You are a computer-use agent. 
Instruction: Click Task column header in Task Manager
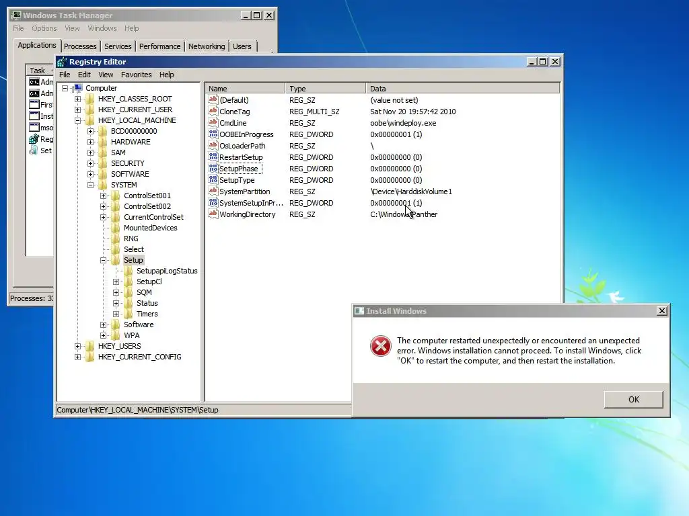(40, 70)
